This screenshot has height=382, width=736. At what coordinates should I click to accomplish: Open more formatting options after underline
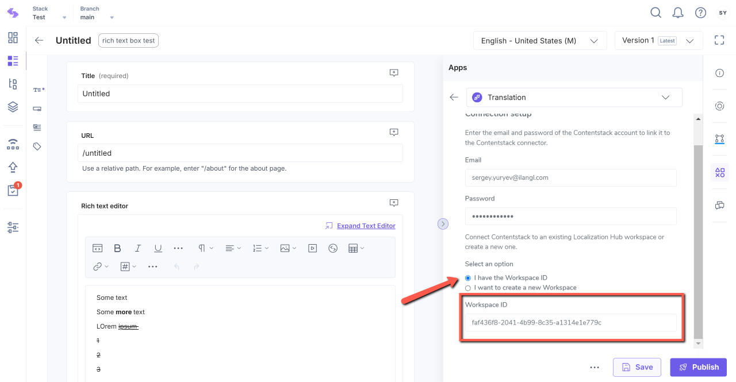point(178,248)
